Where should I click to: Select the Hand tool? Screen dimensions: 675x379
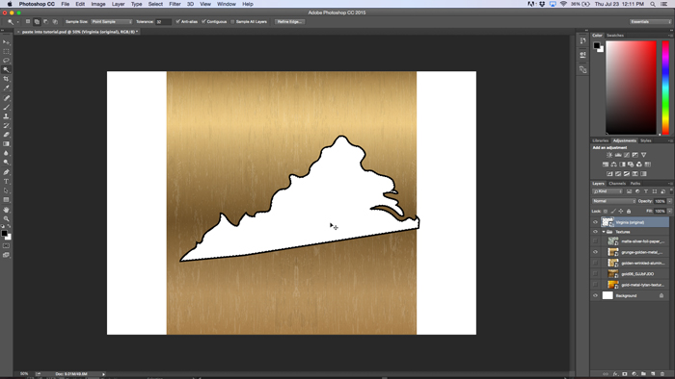coord(6,210)
